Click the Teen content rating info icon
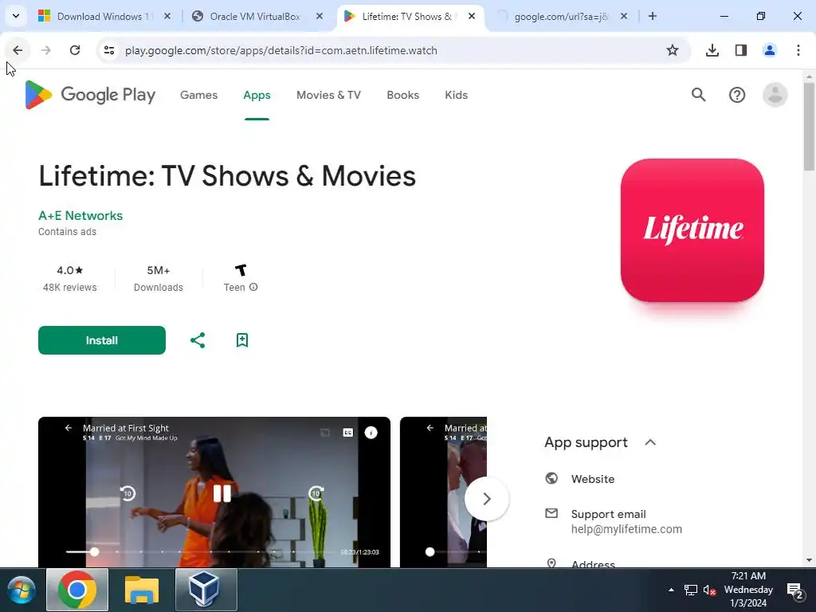This screenshot has height=612, width=816. pyautogui.click(x=253, y=287)
